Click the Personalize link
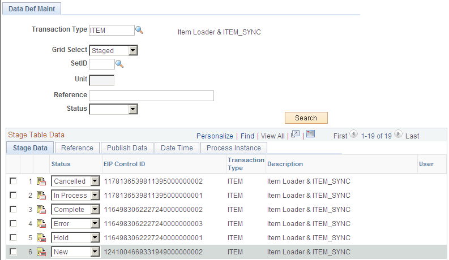449x260 pixels. pos(215,136)
